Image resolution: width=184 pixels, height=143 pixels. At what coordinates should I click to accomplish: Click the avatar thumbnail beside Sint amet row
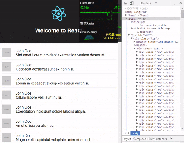[x=6, y=52]
